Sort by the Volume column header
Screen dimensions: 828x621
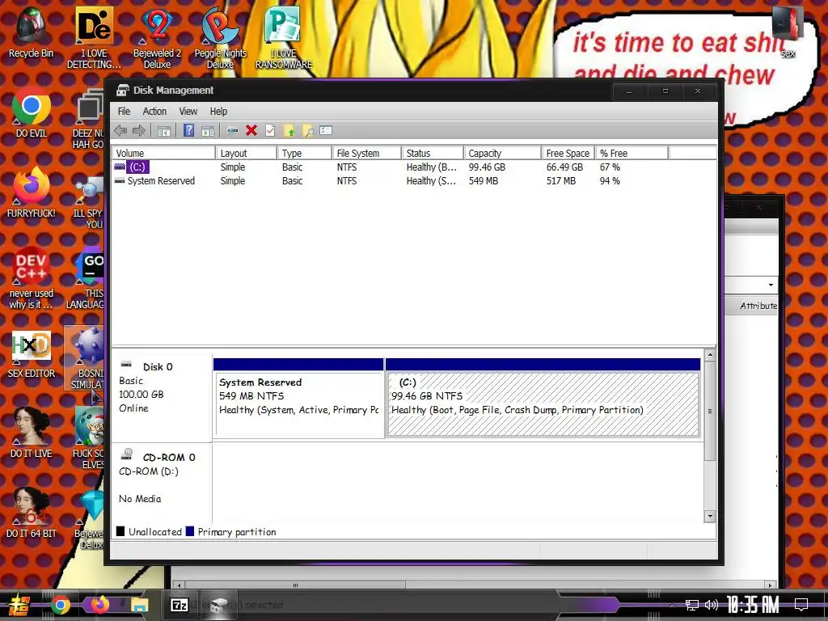pyautogui.click(x=163, y=153)
